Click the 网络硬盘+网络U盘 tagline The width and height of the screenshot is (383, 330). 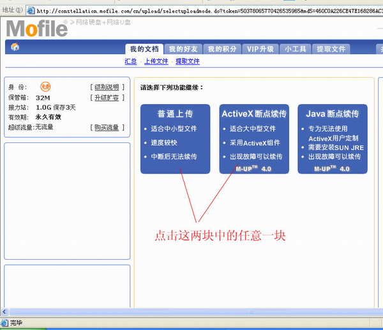pos(103,22)
